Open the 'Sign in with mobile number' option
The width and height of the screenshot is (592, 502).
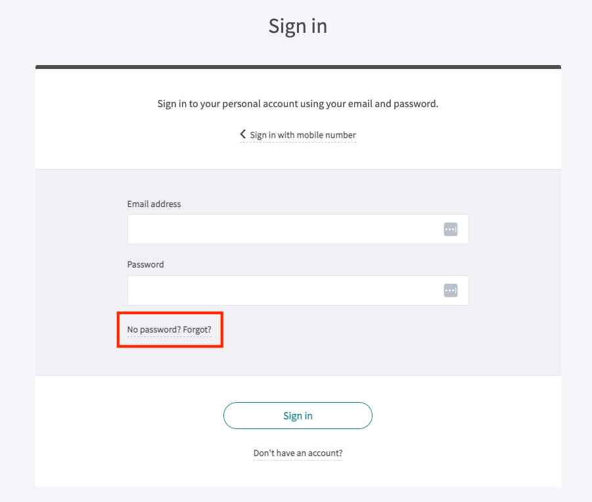tap(302, 135)
